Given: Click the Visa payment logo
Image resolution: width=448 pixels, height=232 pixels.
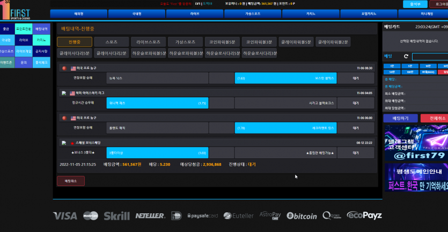Looking at the screenshot, I should [65, 215].
